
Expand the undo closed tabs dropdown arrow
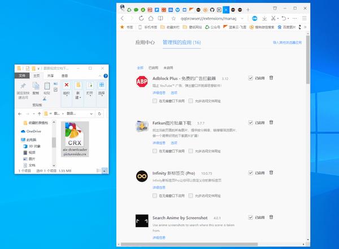(x=288, y=19)
